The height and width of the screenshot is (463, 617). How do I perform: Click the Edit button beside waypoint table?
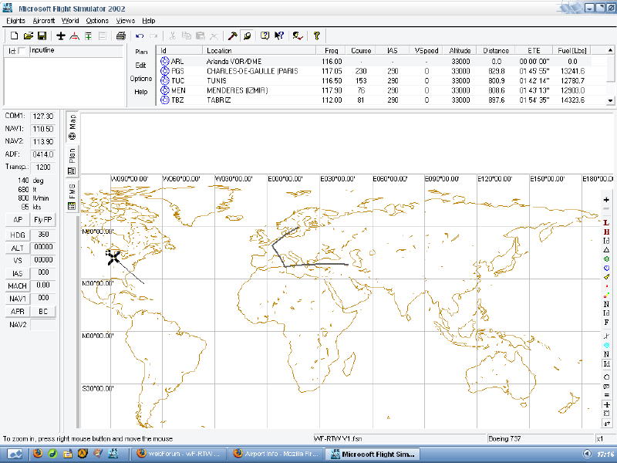(141, 66)
